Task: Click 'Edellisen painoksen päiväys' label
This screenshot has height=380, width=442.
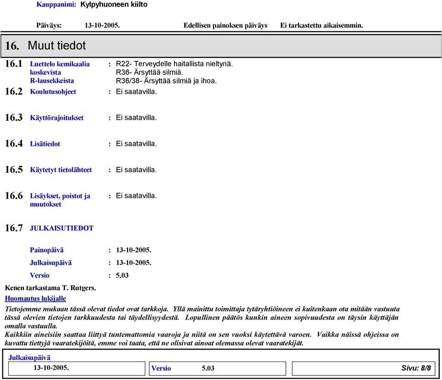Action: 226,25
